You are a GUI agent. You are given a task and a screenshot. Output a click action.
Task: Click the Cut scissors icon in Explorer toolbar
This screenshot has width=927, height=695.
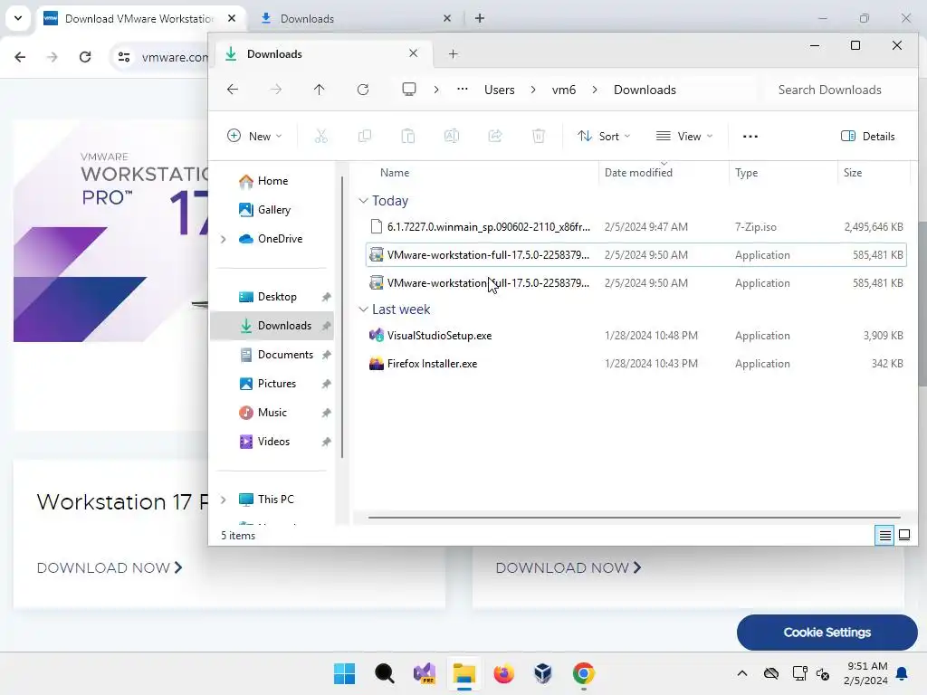click(321, 137)
